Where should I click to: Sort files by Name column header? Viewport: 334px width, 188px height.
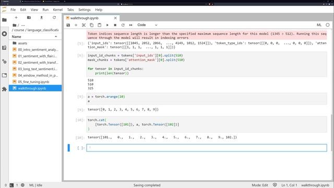coord(34,37)
